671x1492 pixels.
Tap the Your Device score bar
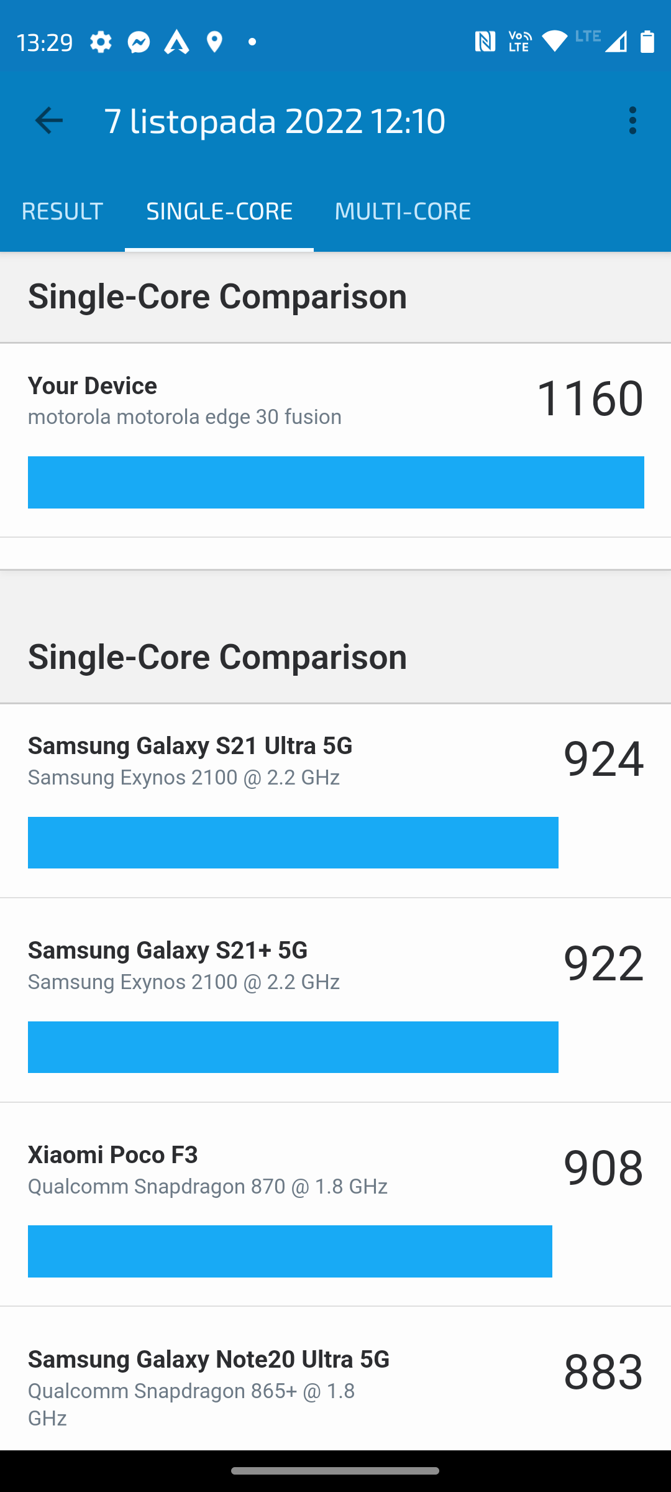point(336,482)
